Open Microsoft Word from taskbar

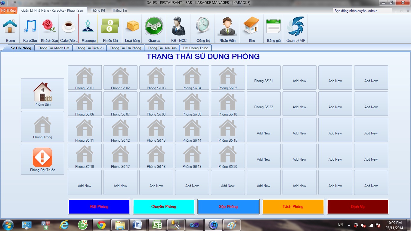[x=139, y=225]
